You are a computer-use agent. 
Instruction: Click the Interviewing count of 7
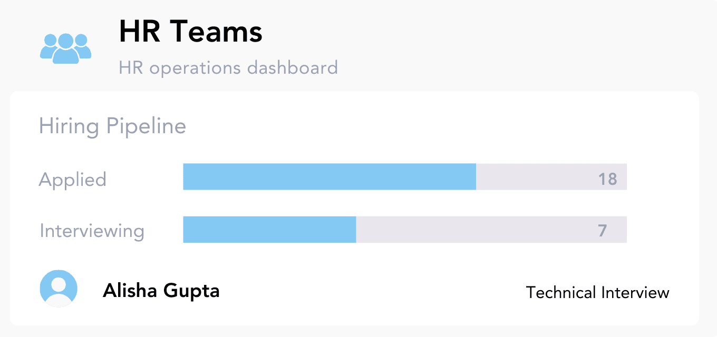[x=603, y=231]
